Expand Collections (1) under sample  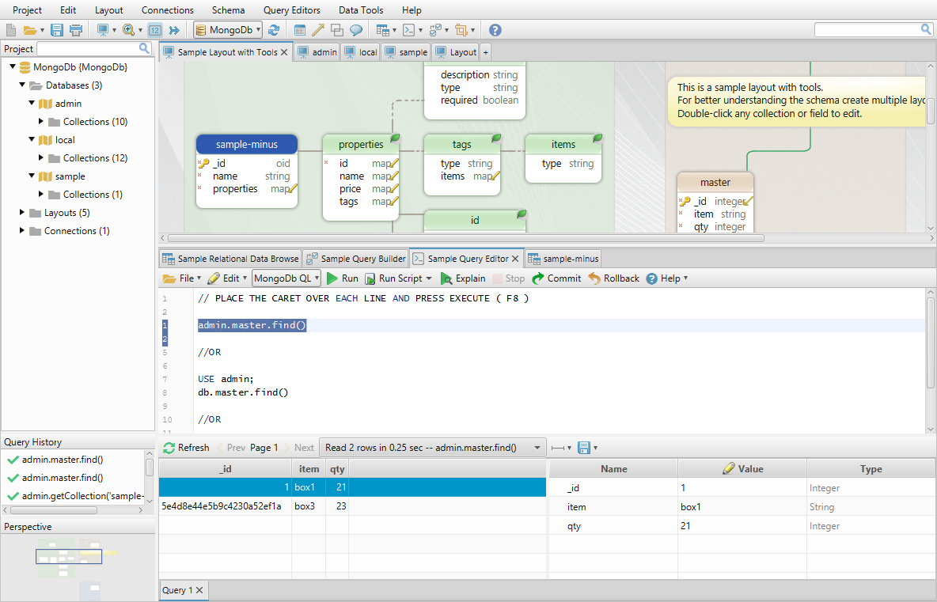(40, 194)
